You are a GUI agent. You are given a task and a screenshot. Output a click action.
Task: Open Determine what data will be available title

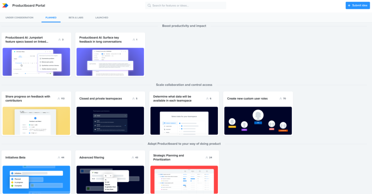(172, 98)
